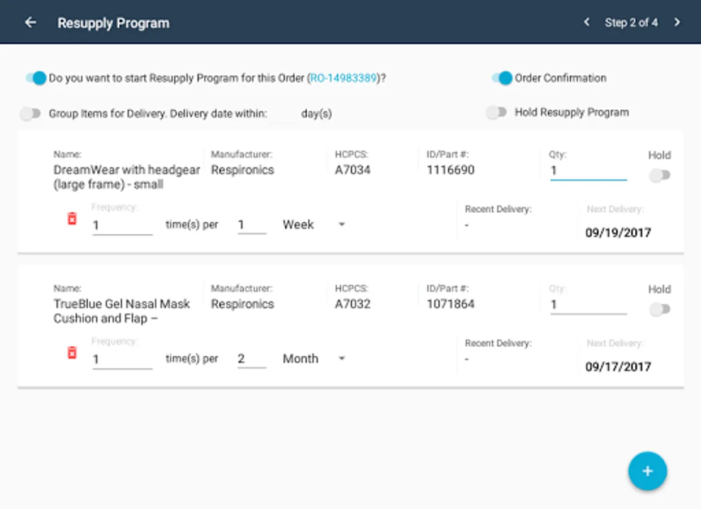
Task: Enable Group Items for Delivery switch
Action: [31, 114]
